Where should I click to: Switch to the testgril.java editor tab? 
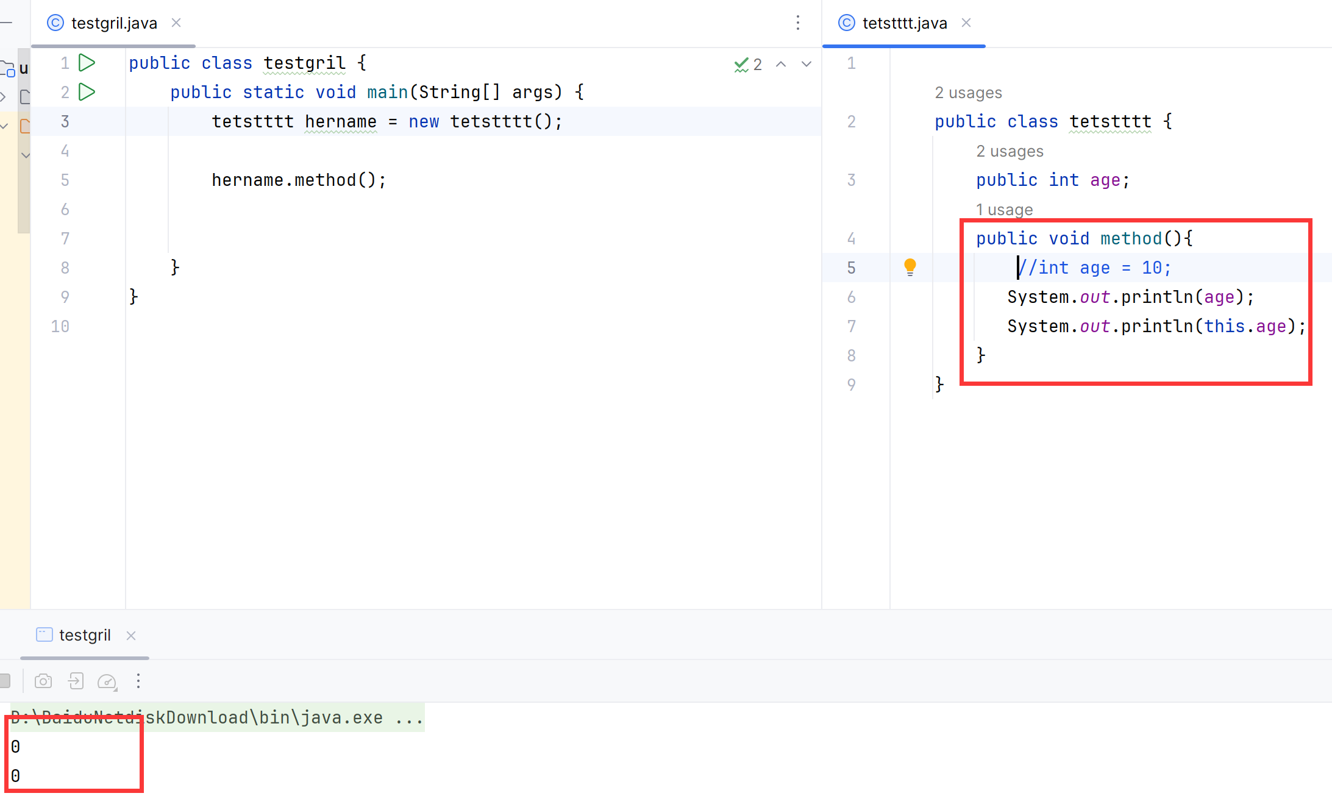pos(114,23)
